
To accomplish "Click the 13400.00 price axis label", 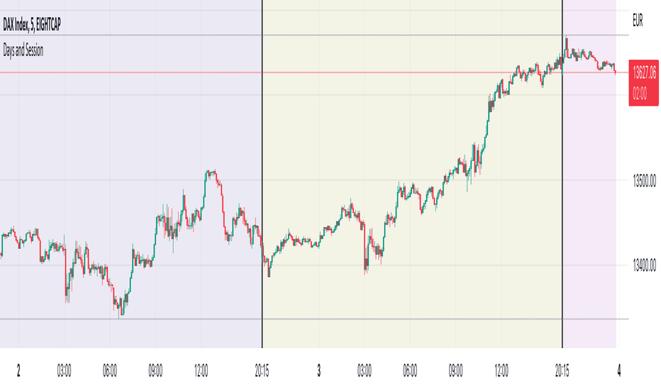I will (644, 266).
